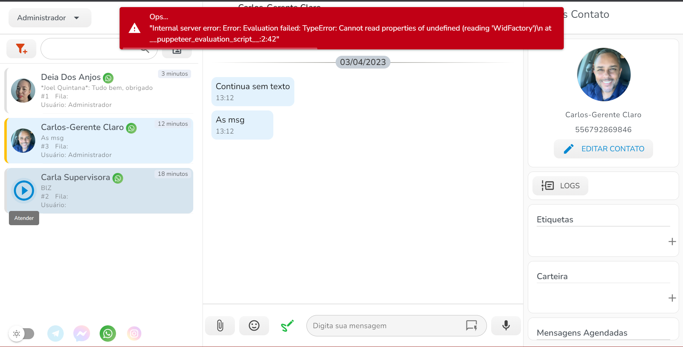Enable the WhatsApp channel
This screenshot has height=347, width=683.
(x=107, y=334)
